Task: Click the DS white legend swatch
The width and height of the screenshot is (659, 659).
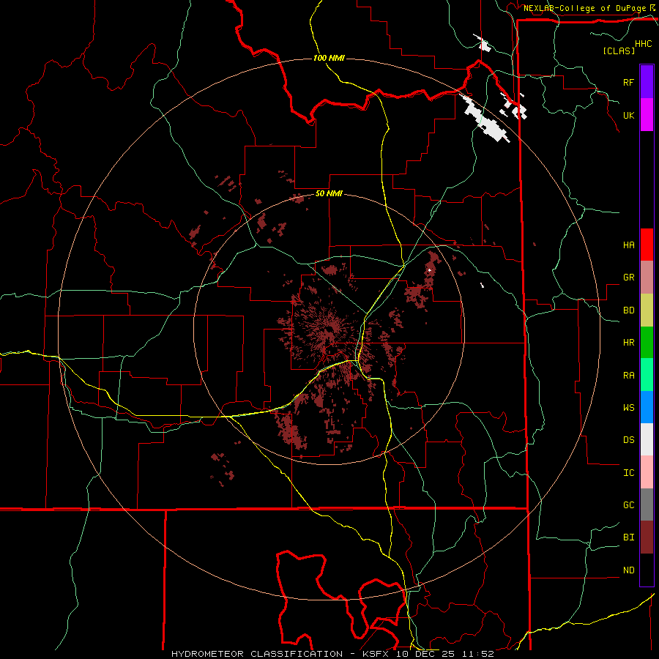Action: tap(647, 439)
